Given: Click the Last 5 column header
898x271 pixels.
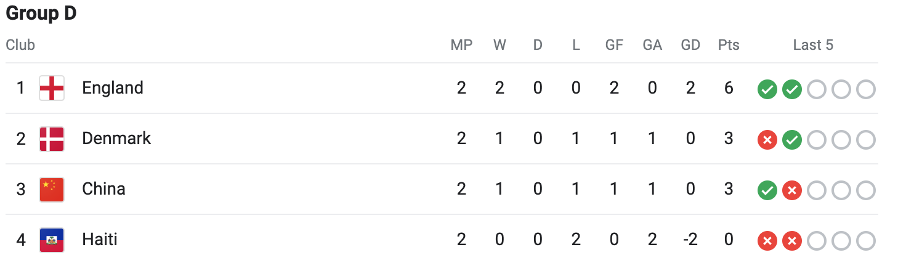Looking at the screenshot, I should point(813,45).
